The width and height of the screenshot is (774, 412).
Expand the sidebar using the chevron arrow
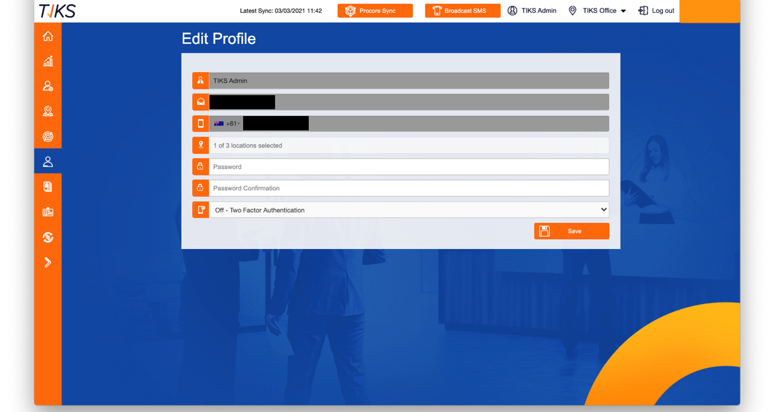[x=48, y=262]
